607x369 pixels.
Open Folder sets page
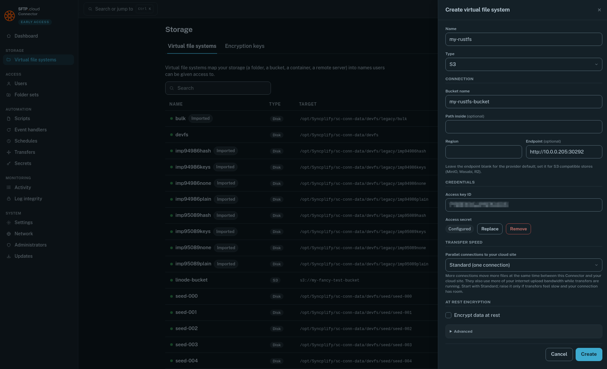(38, 95)
